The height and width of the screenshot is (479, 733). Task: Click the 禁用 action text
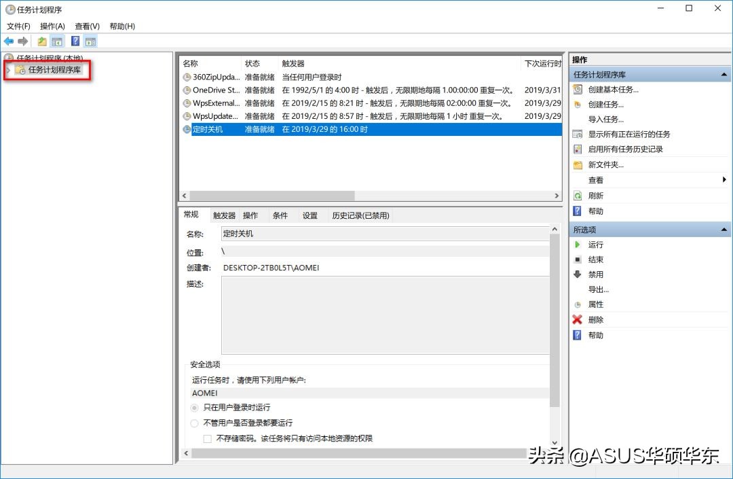(596, 274)
